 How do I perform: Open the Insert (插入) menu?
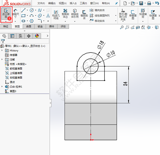coord(73,3)
